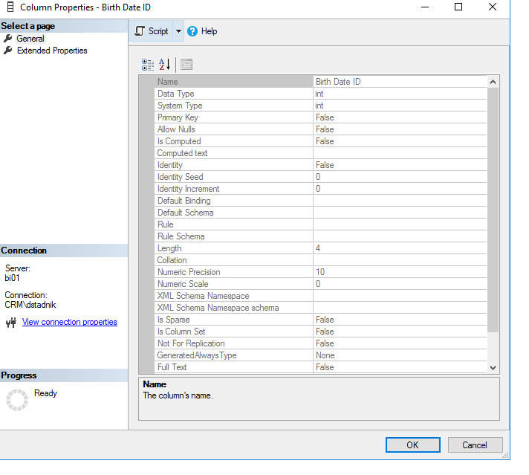Select the Not For Replication row
The image size is (529, 475).
(320, 343)
